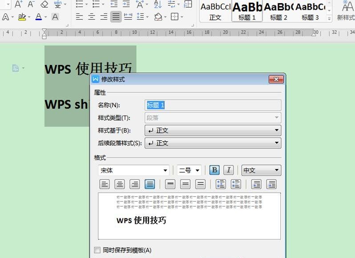355x258 pixels.
Task: Click the WPS 使用技巧 heading in document
Action: coord(89,69)
